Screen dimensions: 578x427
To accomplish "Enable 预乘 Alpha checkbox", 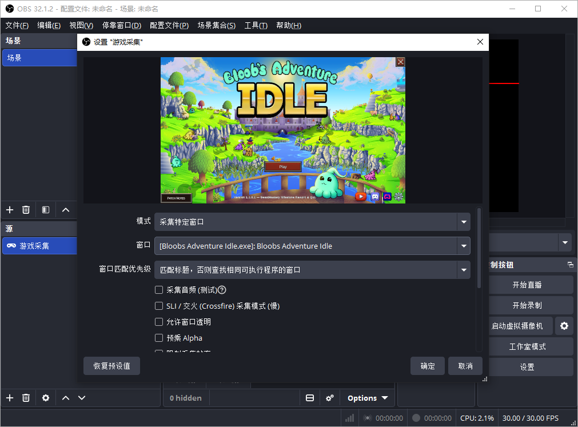I will point(159,338).
